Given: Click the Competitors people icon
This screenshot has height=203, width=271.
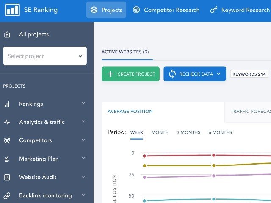Looking at the screenshot, I should click(7, 140).
